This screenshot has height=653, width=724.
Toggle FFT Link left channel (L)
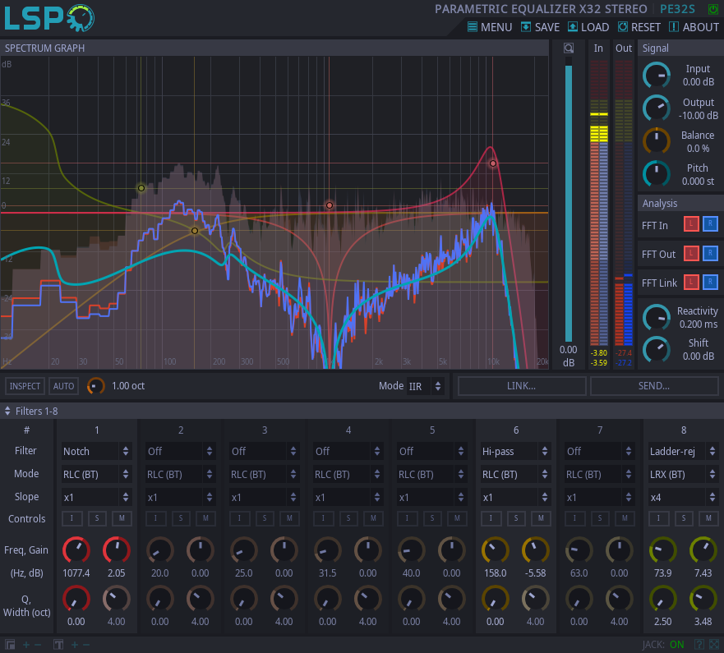pos(691,282)
